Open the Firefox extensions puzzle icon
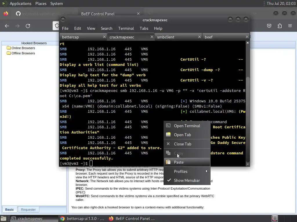 [x=280, y=26]
